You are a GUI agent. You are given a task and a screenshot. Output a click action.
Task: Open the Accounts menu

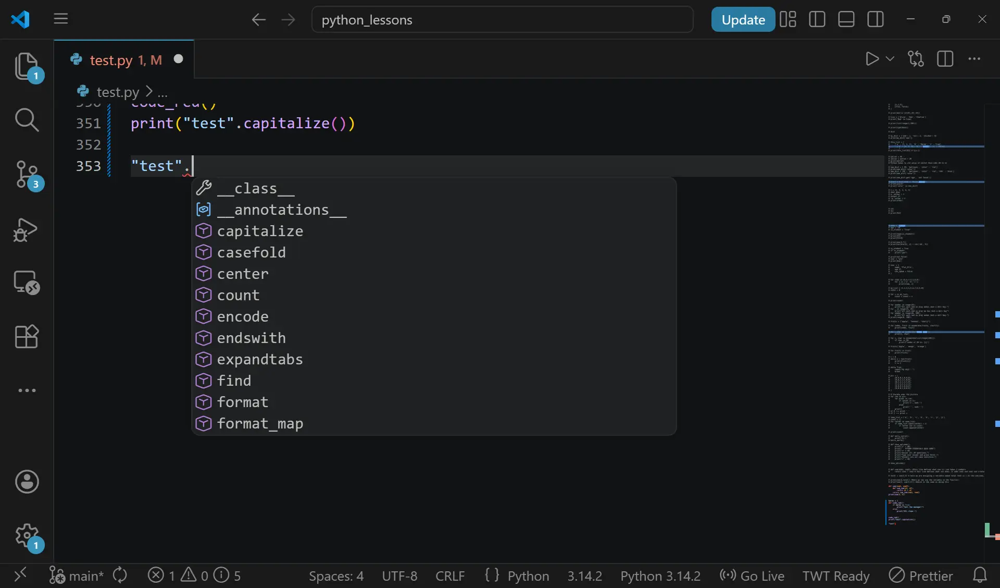(x=27, y=482)
